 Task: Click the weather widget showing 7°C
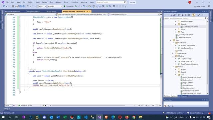tap(175, 117)
